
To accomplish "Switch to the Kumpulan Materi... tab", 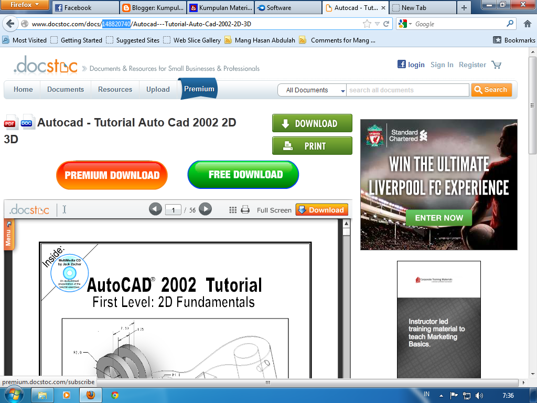I will 221,7.
